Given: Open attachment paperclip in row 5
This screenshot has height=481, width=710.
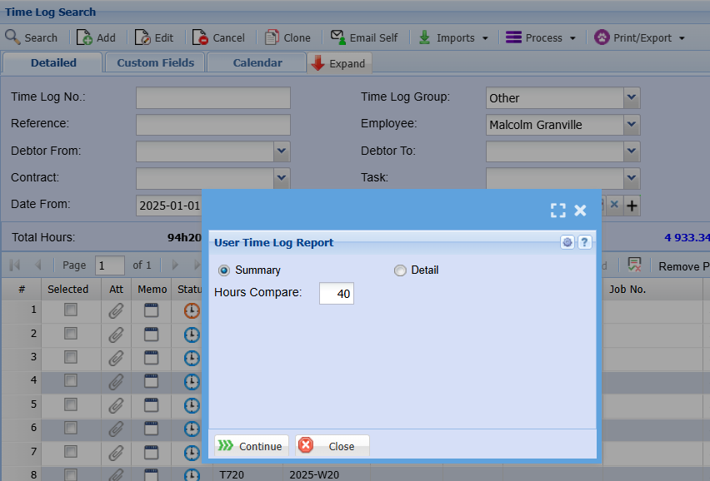Looking at the screenshot, I should click(116, 405).
